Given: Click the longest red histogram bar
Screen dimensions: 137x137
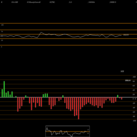Looking at the screenshot, I should [79, 108].
